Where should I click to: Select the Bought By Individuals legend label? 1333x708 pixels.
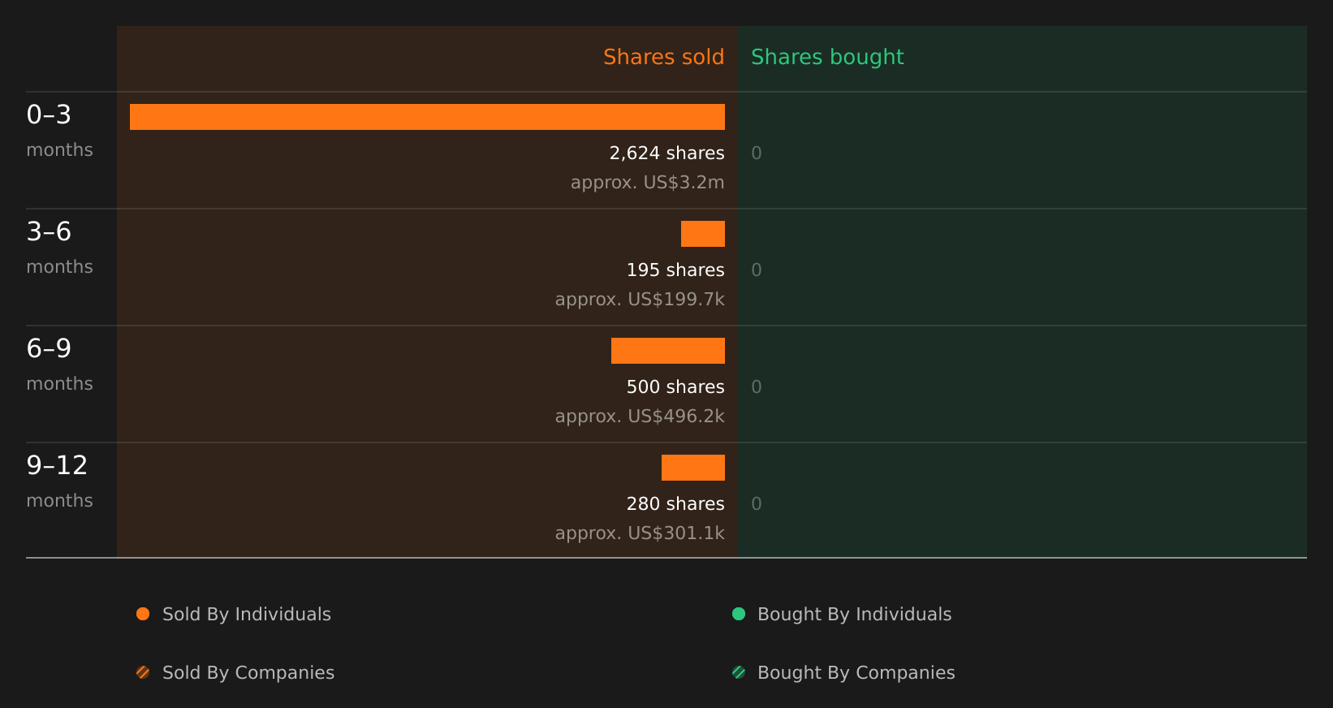[x=854, y=615]
